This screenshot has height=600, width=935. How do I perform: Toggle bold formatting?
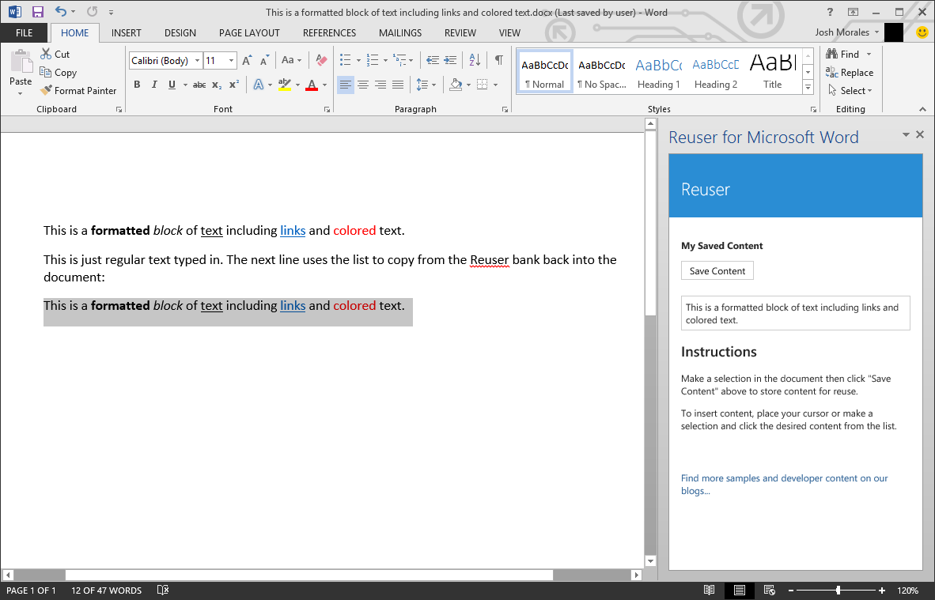tap(137, 85)
